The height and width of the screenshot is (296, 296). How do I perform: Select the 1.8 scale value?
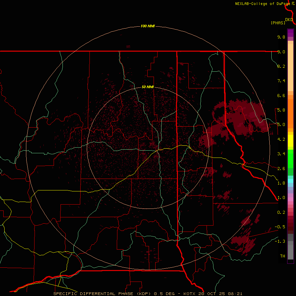point(281,183)
